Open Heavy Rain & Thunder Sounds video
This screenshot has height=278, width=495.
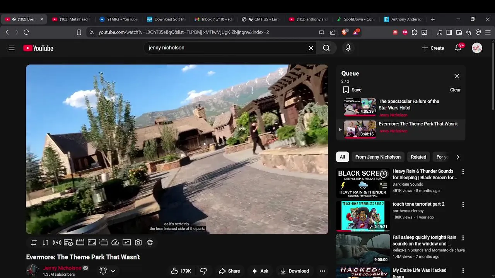[x=425, y=175]
